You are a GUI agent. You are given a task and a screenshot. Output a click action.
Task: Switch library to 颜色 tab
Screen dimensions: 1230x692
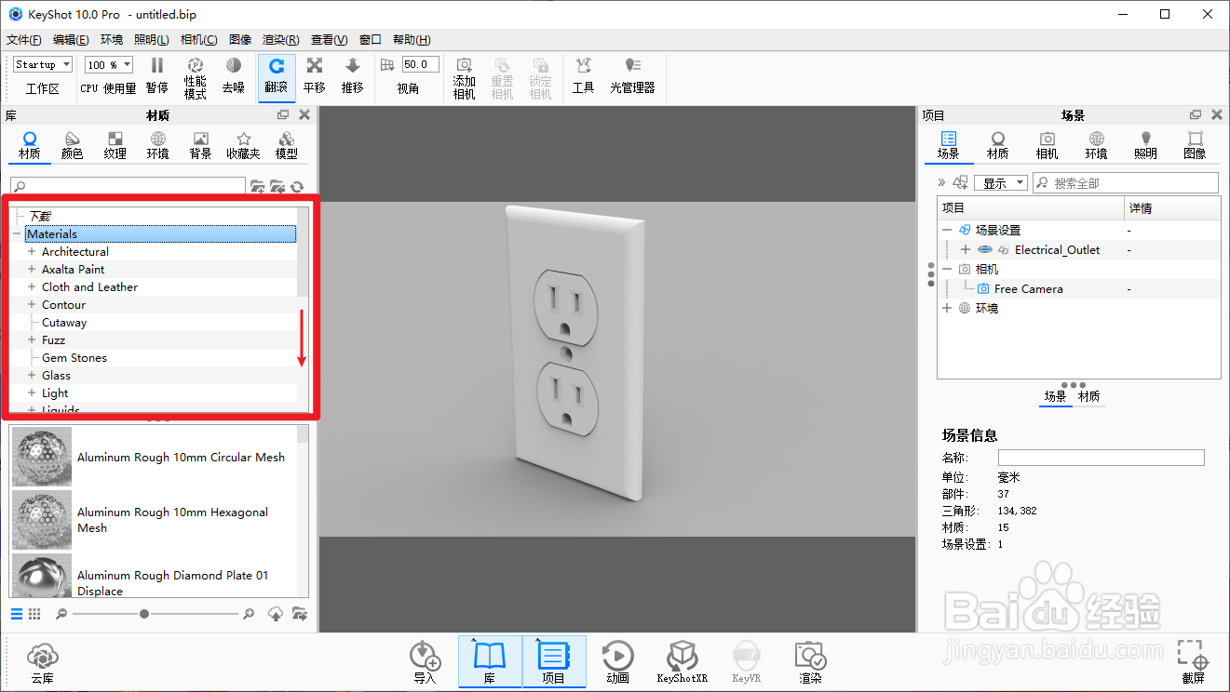[72, 145]
